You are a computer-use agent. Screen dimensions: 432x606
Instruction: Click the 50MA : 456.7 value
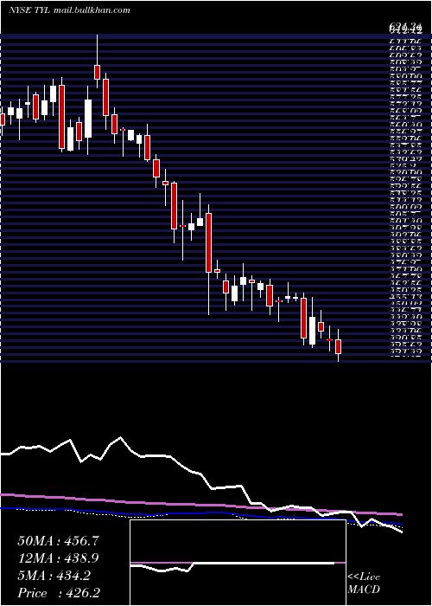click(59, 541)
